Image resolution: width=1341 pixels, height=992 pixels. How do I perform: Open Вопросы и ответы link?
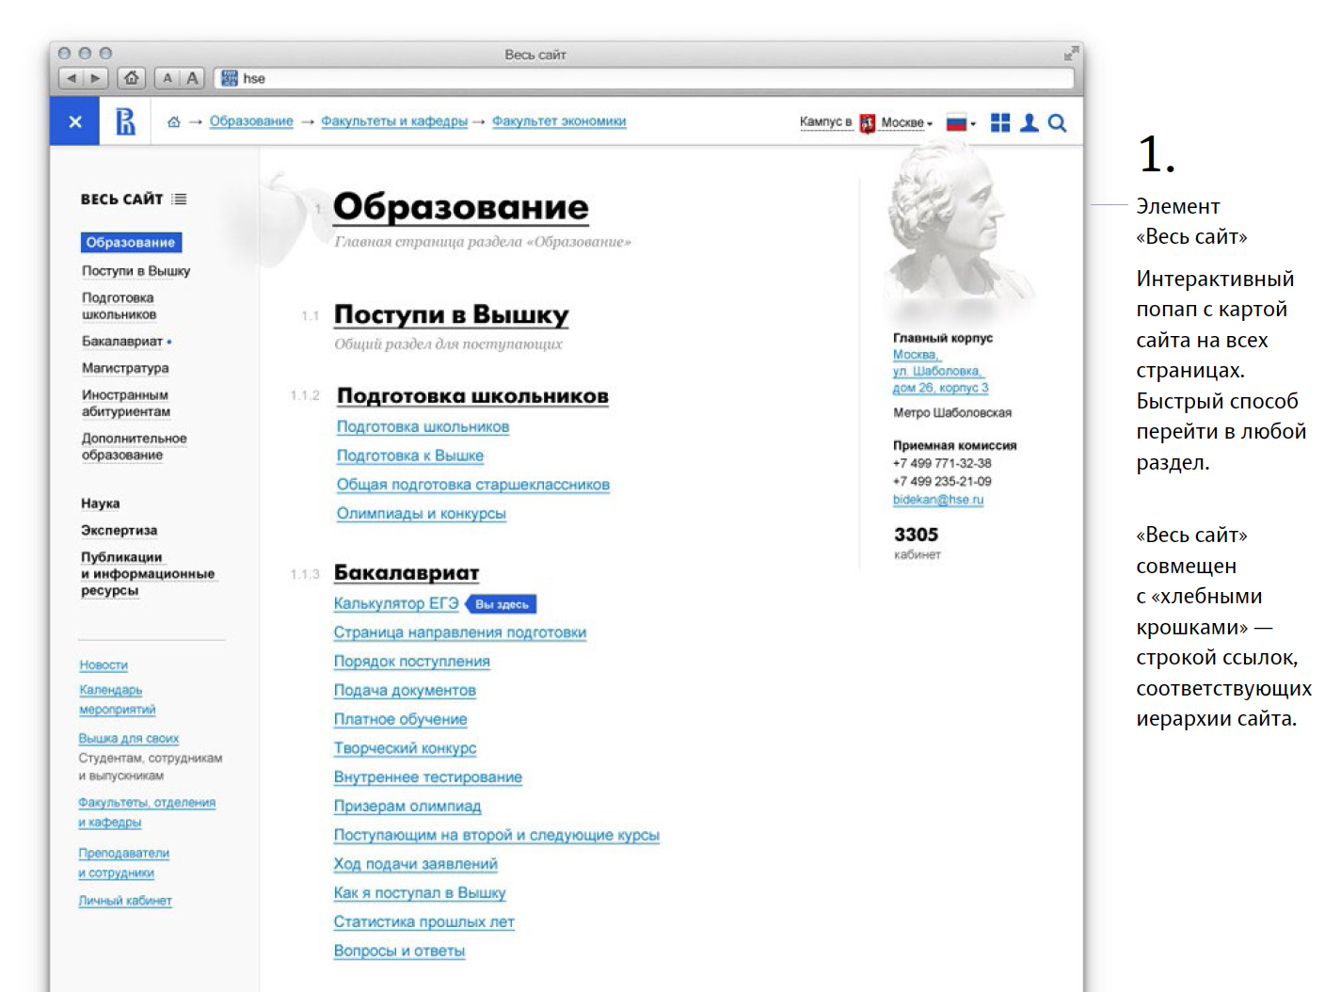pos(400,951)
